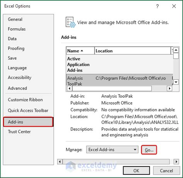This screenshot has height=178, width=183.
Task: Click the Location column header
Action: pyautogui.click(x=132, y=51)
